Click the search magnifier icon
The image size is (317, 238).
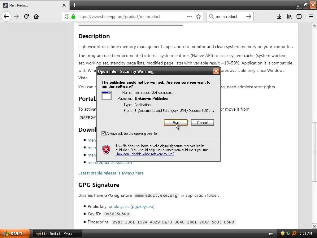tap(211, 16)
